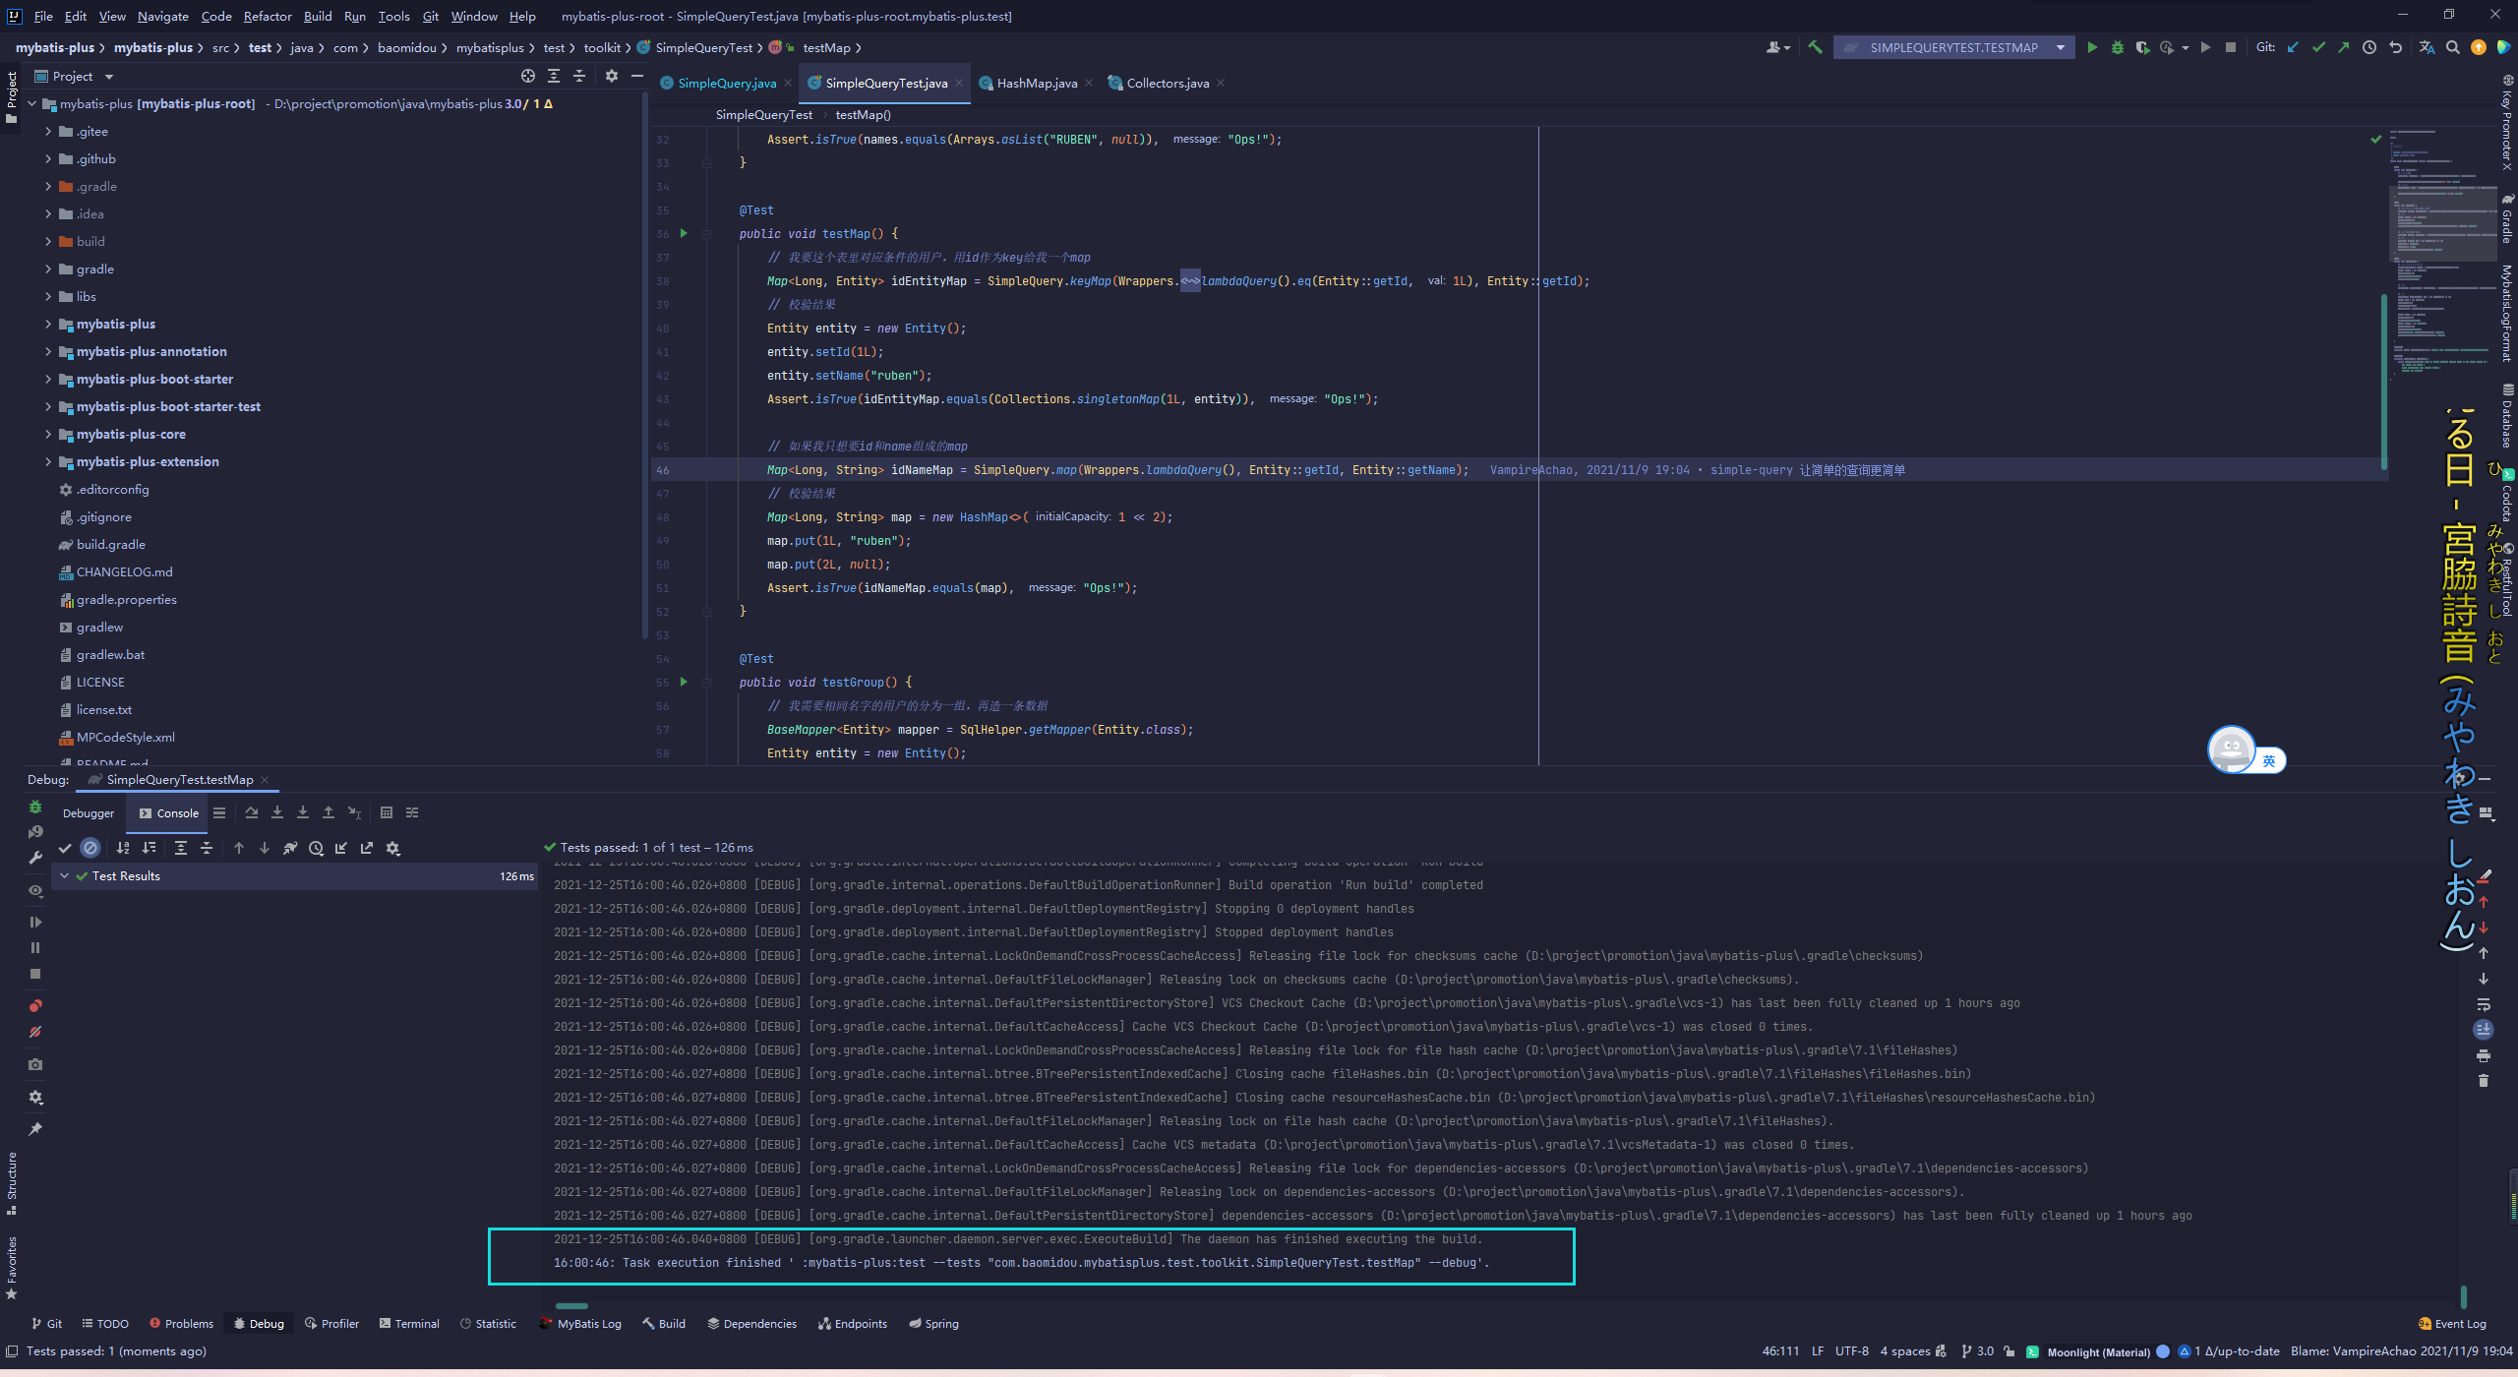2518x1377 pixels.
Task: Toggle alphabetical sort of test results
Action: point(123,848)
